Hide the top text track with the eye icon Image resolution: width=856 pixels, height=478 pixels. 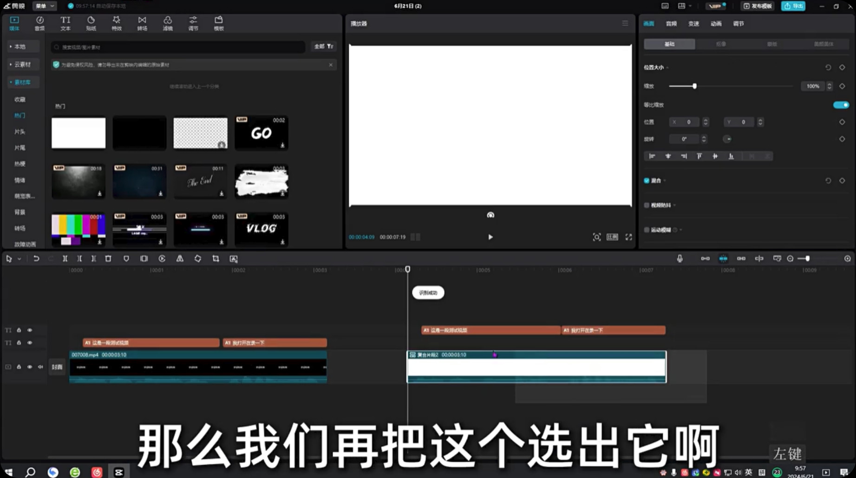point(29,330)
